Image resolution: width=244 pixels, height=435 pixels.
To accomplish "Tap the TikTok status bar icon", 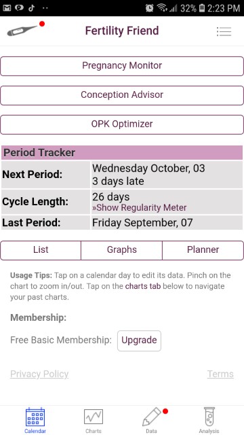I will 31,8.
